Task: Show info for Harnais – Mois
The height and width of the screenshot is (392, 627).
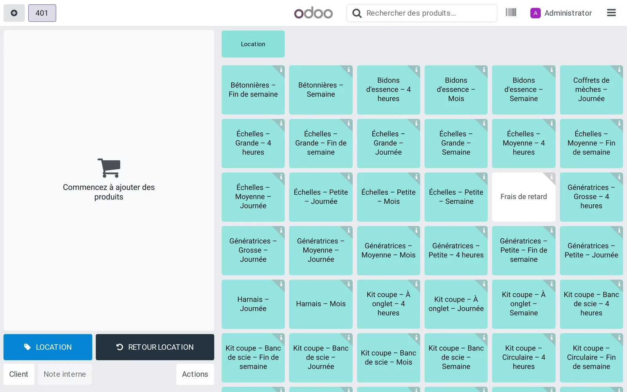Action: (x=348, y=284)
